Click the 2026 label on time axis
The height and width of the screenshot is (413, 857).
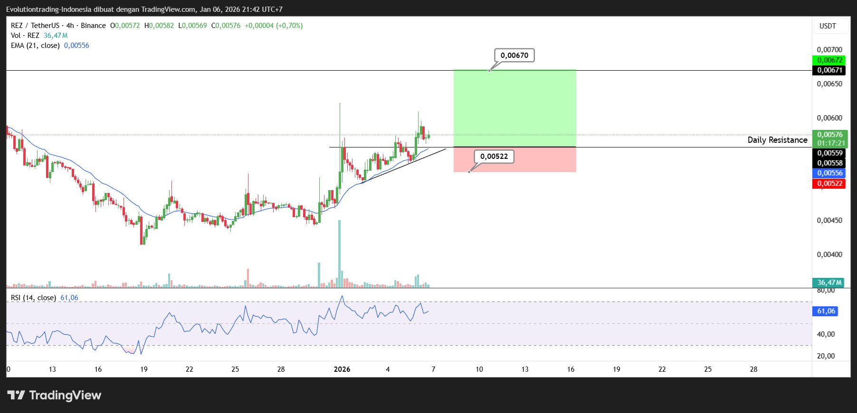coord(342,369)
